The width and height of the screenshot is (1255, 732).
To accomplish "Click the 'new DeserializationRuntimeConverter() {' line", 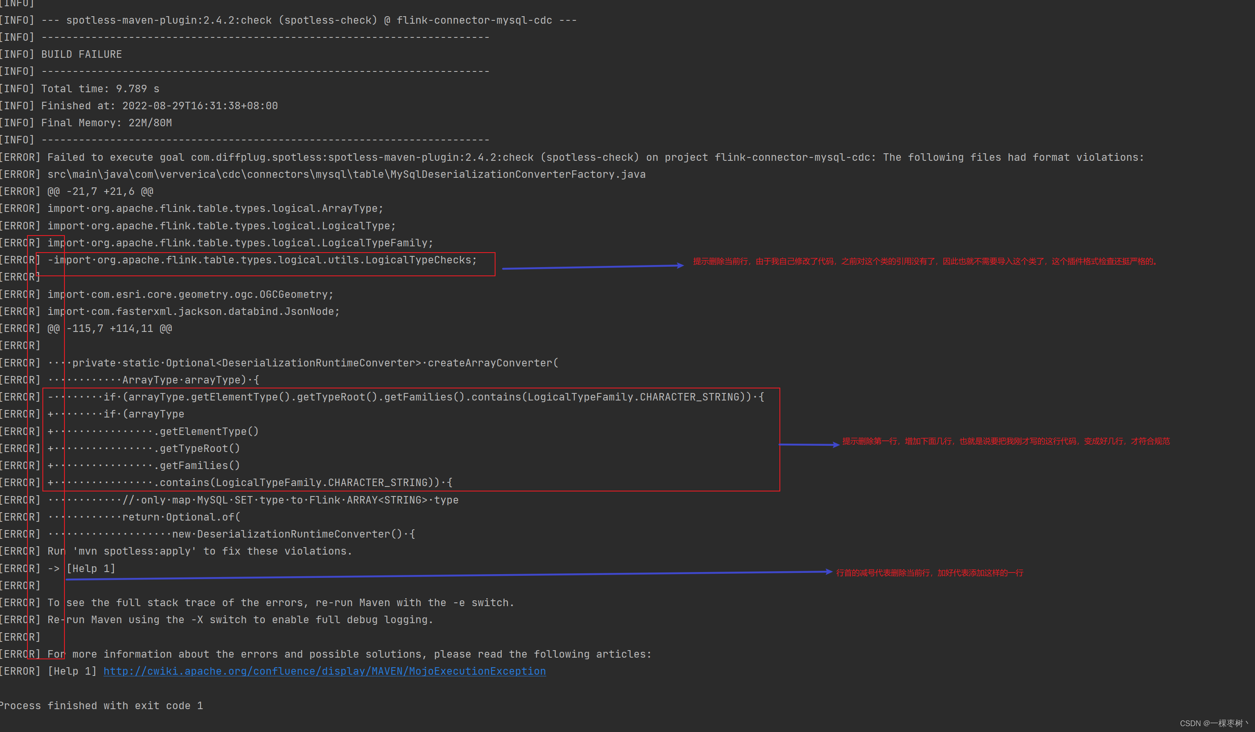I will pos(208,534).
